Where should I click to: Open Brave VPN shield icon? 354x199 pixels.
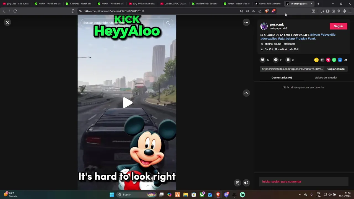(344, 11)
